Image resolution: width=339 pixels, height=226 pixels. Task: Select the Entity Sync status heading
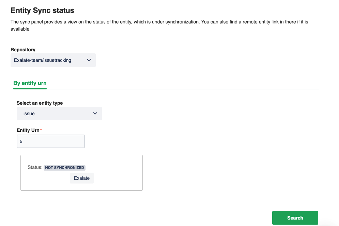(x=42, y=11)
